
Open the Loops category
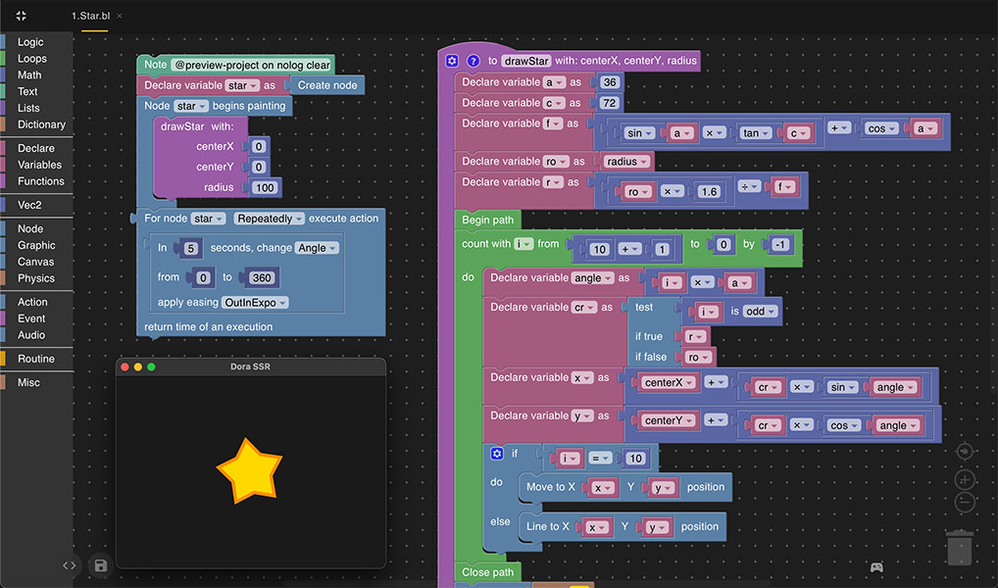click(31, 59)
